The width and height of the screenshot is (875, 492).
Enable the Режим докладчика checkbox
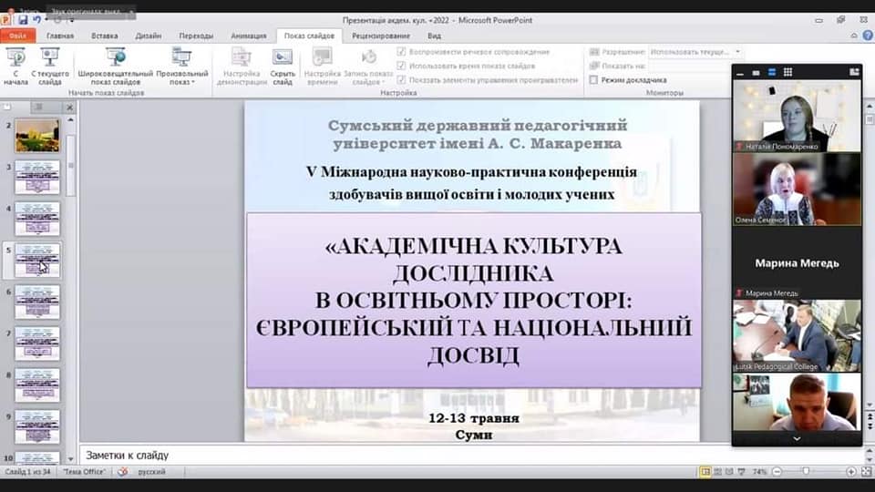pos(594,80)
